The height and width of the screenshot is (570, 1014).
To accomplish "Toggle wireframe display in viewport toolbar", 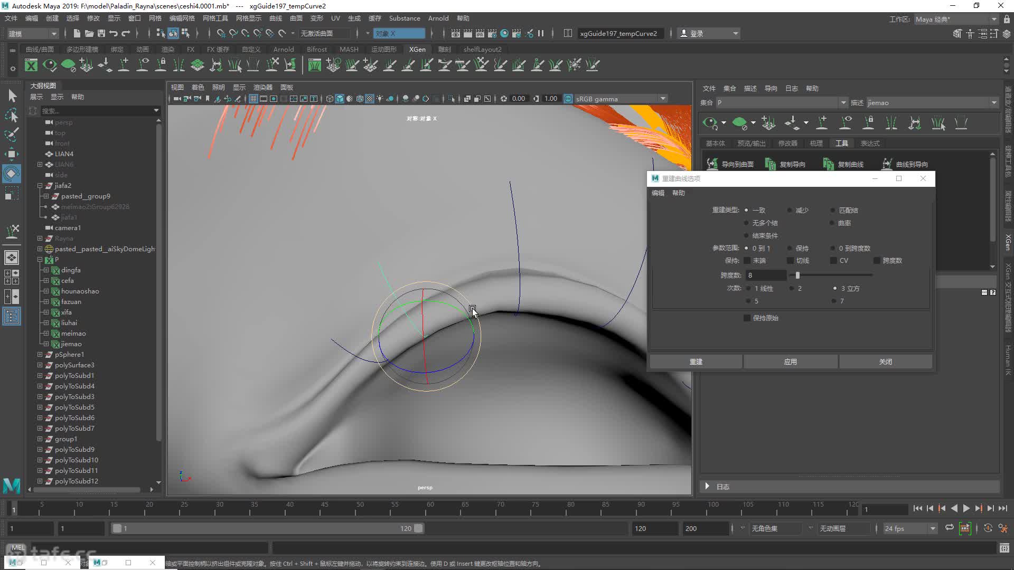I will 330,99.
